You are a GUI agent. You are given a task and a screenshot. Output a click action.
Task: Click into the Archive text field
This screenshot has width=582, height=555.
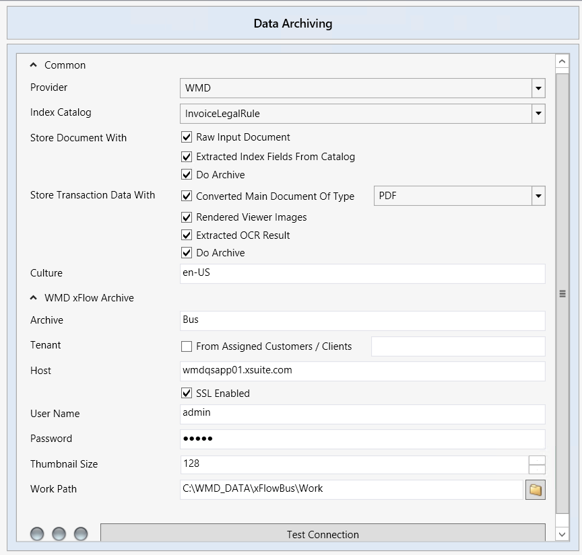(362, 320)
